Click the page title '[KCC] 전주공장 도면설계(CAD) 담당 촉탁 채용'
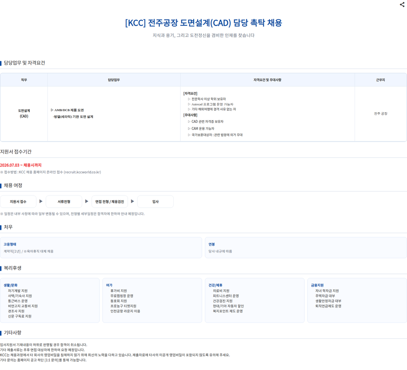This screenshot has height=370, width=407. 203,23
